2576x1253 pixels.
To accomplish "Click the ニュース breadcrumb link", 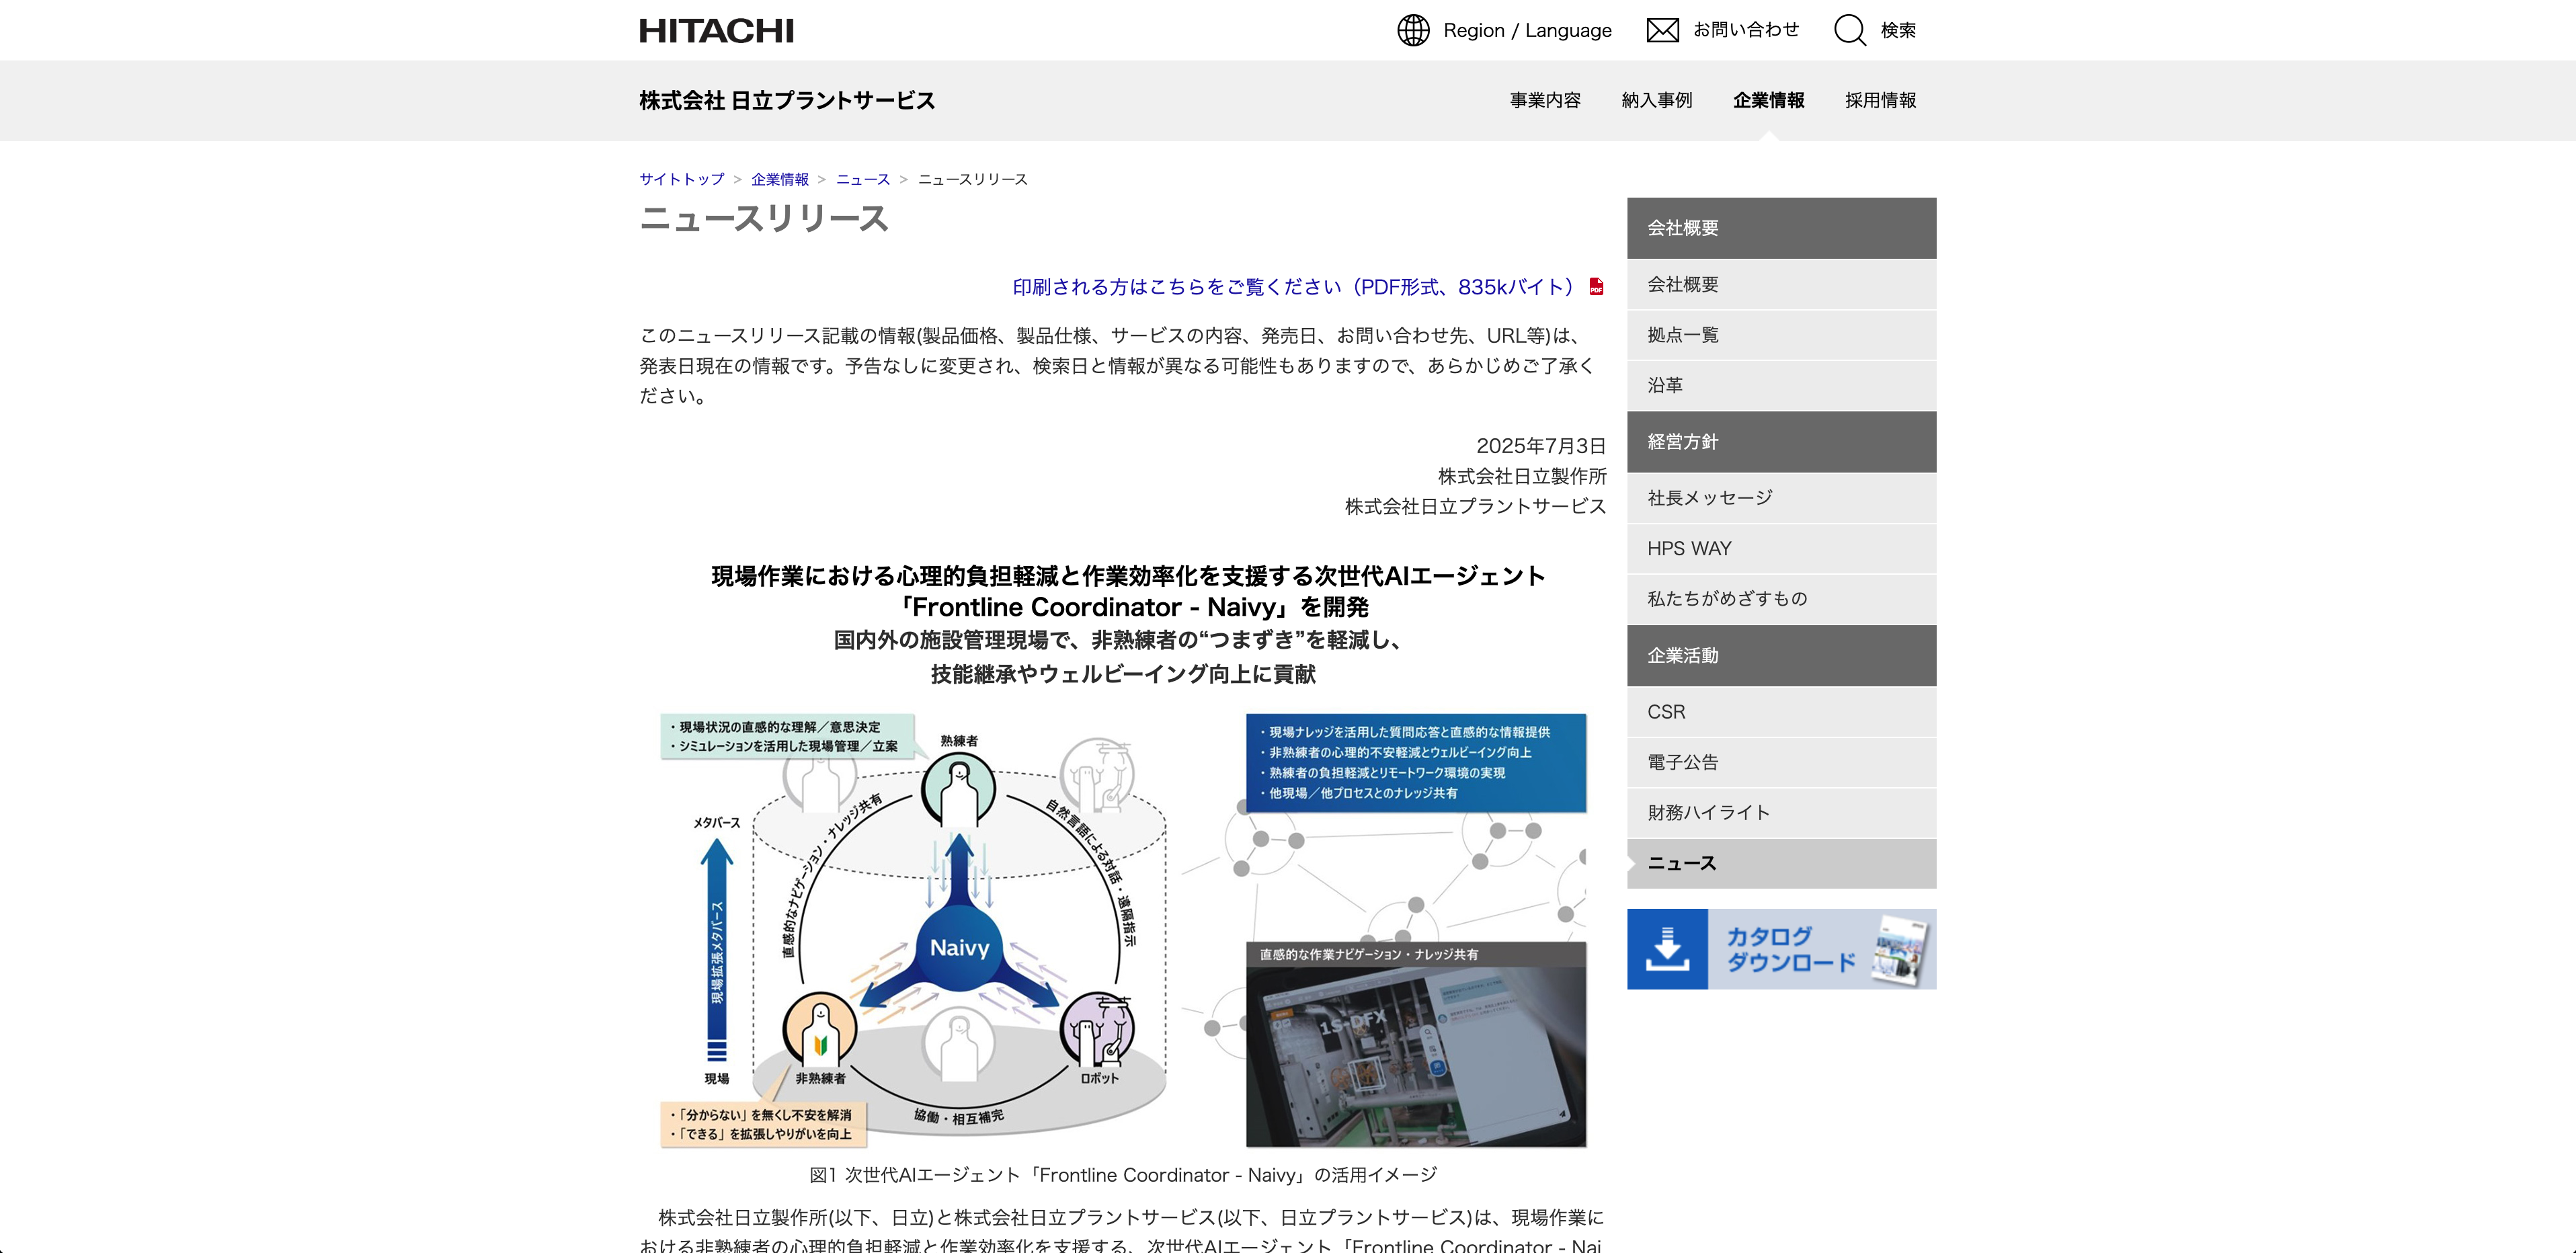I will point(862,179).
